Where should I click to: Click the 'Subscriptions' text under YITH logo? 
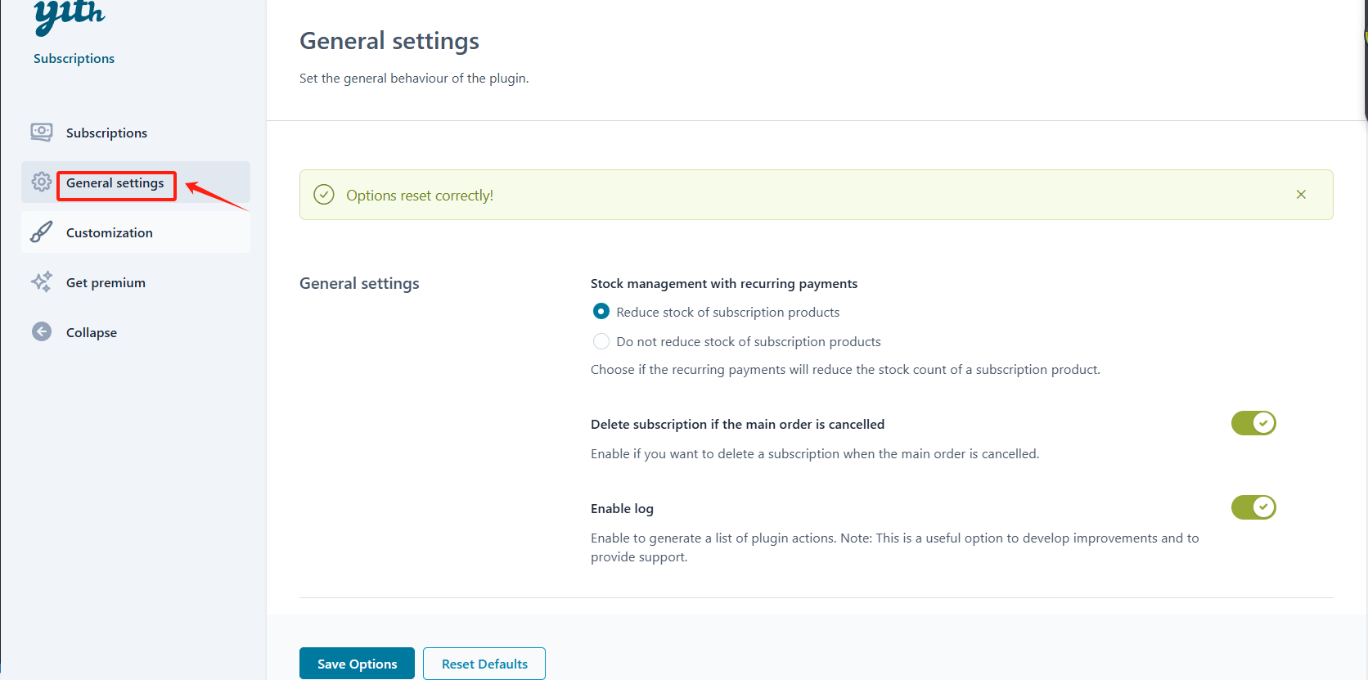click(74, 59)
